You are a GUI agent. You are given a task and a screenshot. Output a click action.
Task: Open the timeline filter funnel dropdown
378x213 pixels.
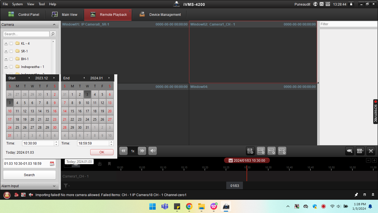pos(66,186)
